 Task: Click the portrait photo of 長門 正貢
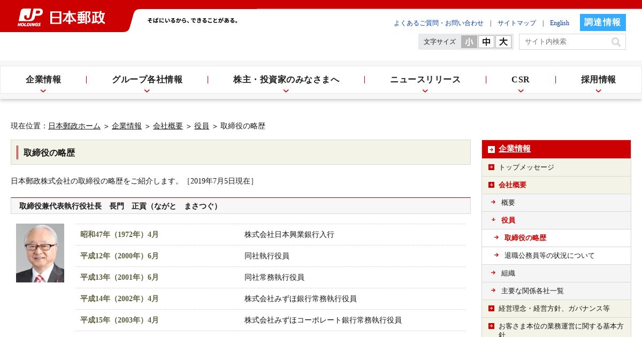pos(40,253)
